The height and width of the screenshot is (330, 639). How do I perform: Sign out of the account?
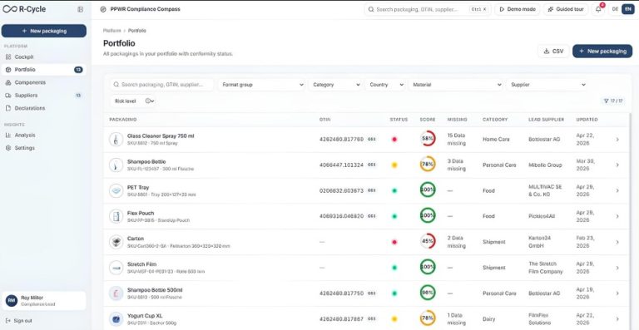(19, 321)
